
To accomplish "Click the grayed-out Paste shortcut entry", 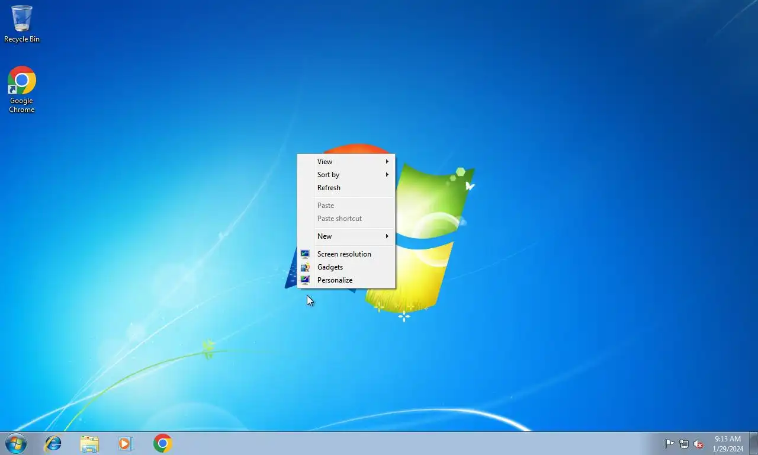I will pyautogui.click(x=346, y=218).
